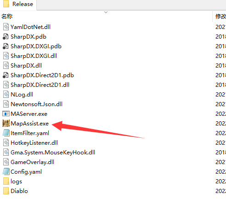226x210 pixels.
Task: Click the NLog.dll file icon
Action: pyautogui.click(x=6, y=95)
